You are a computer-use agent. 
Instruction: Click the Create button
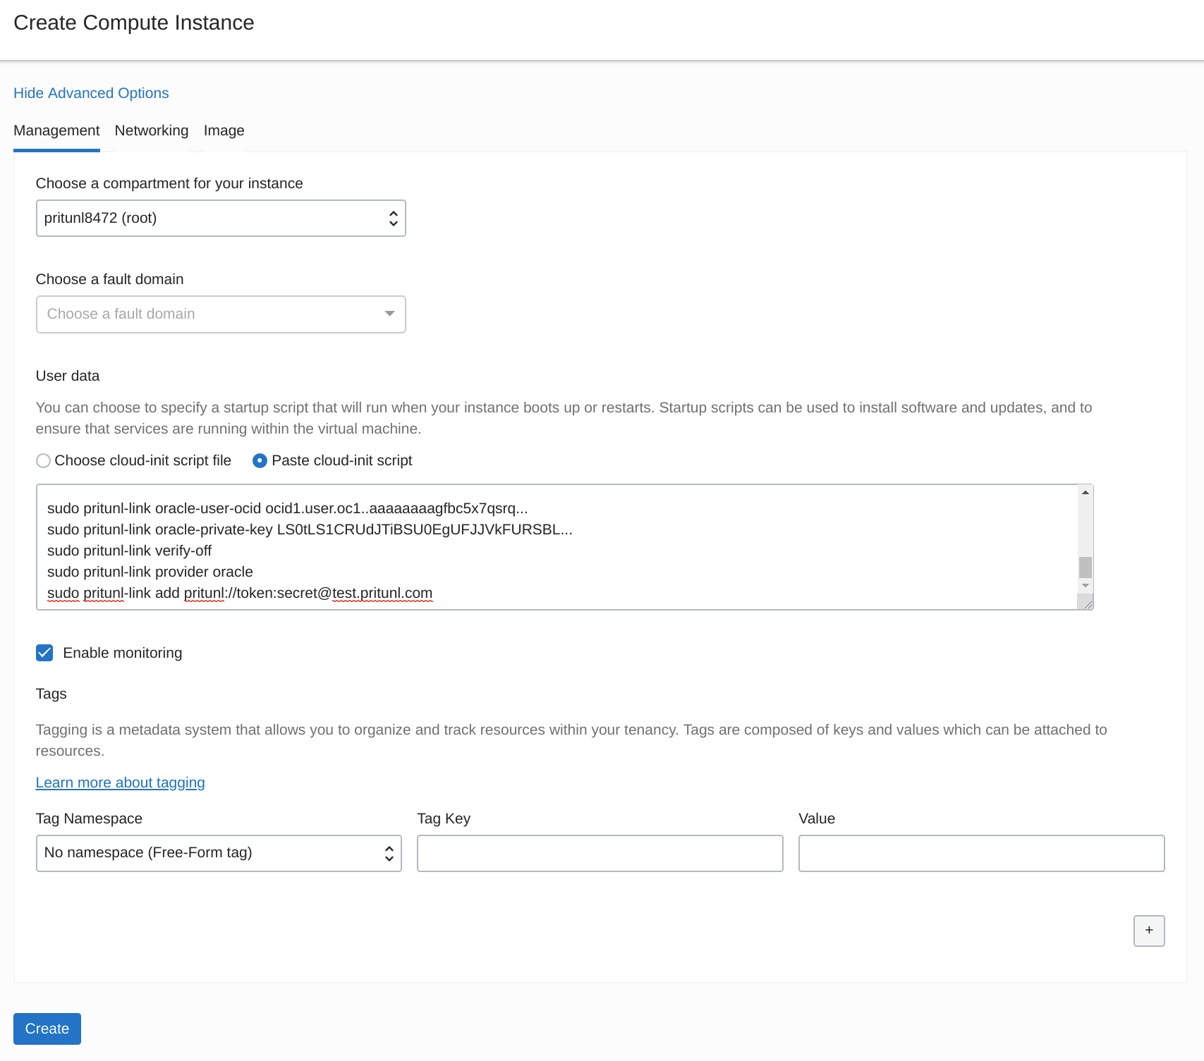point(47,1029)
